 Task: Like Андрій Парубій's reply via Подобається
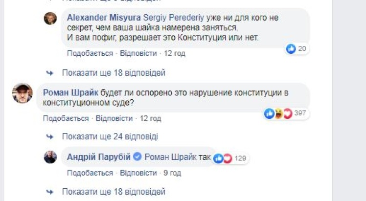point(90,173)
